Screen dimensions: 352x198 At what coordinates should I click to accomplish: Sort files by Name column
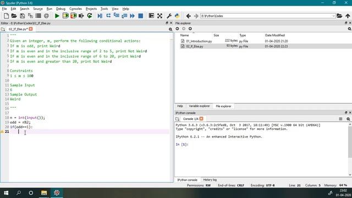click(x=185, y=35)
